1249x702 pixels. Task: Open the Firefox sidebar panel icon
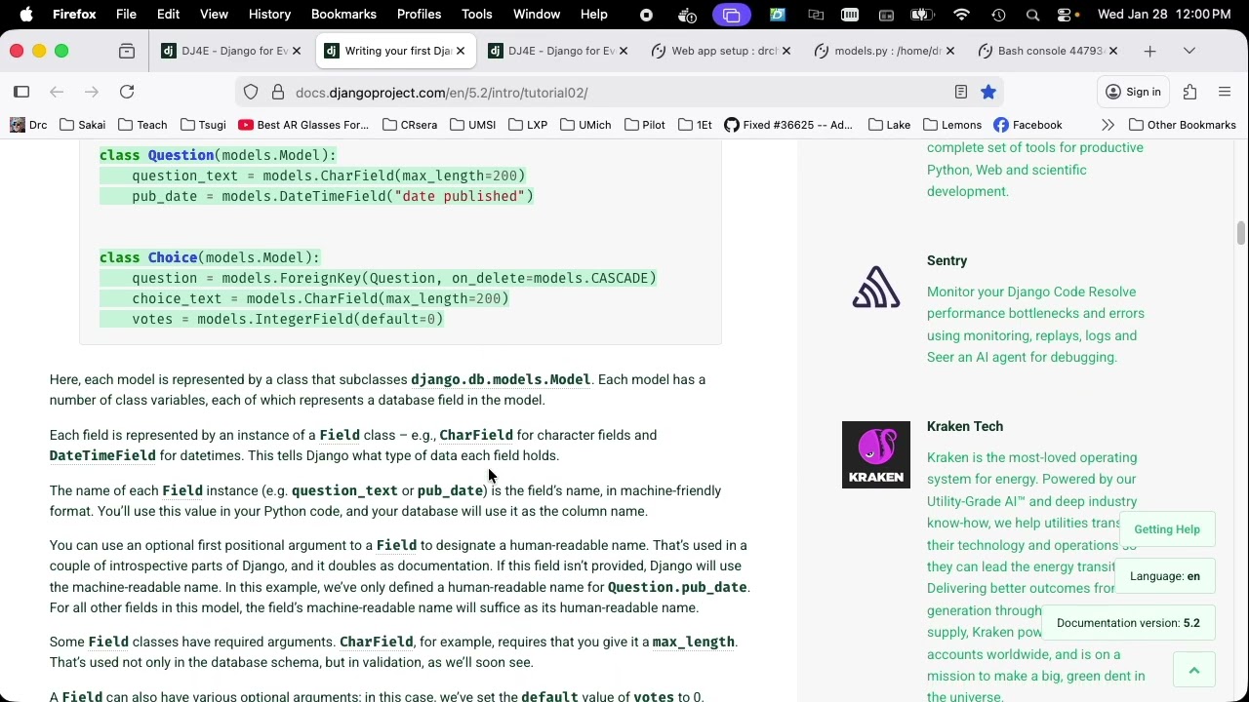click(21, 92)
